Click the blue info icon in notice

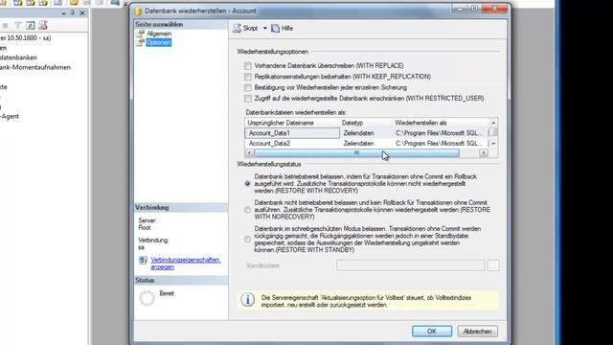247,300
